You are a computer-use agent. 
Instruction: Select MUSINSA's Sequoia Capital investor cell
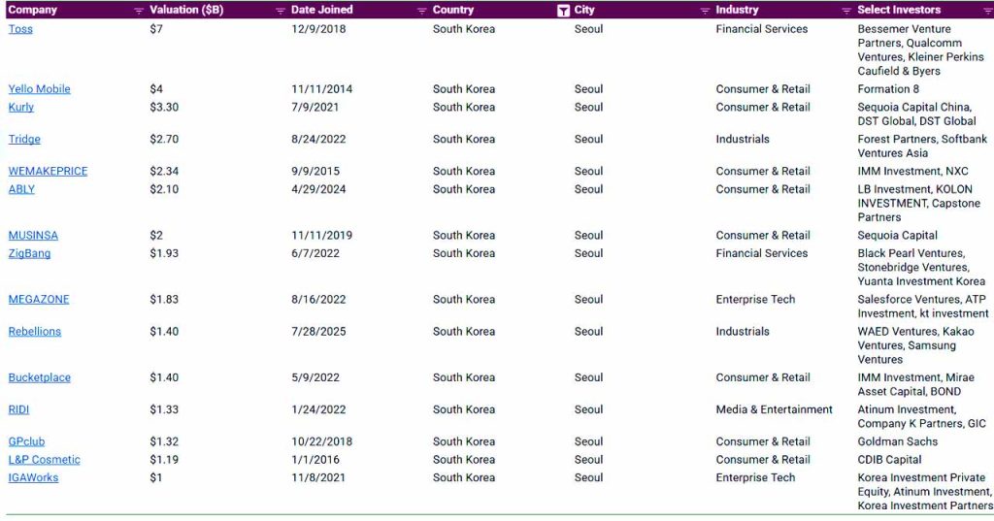click(x=897, y=235)
